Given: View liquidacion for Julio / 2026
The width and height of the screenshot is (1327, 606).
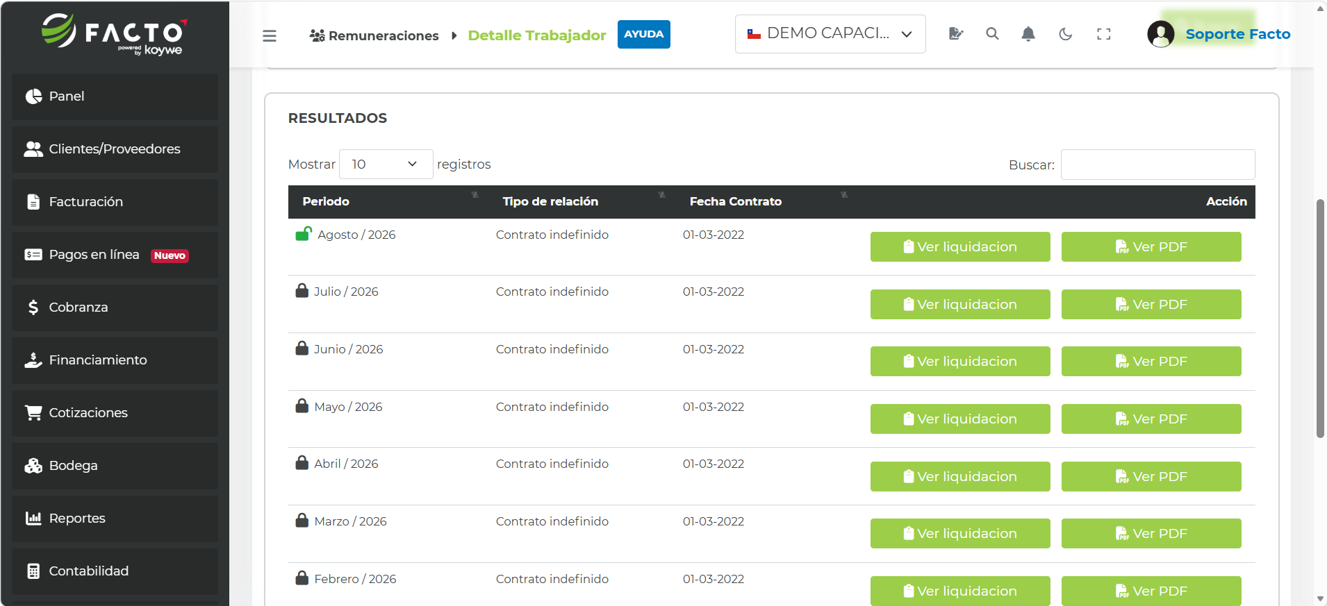Looking at the screenshot, I should tap(960, 305).
